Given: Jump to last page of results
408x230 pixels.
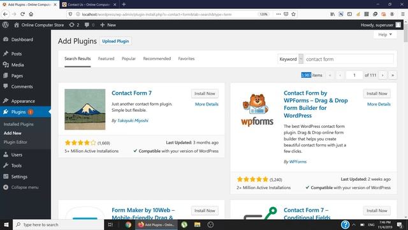Looking at the screenshot, I should tap(393, 75).
